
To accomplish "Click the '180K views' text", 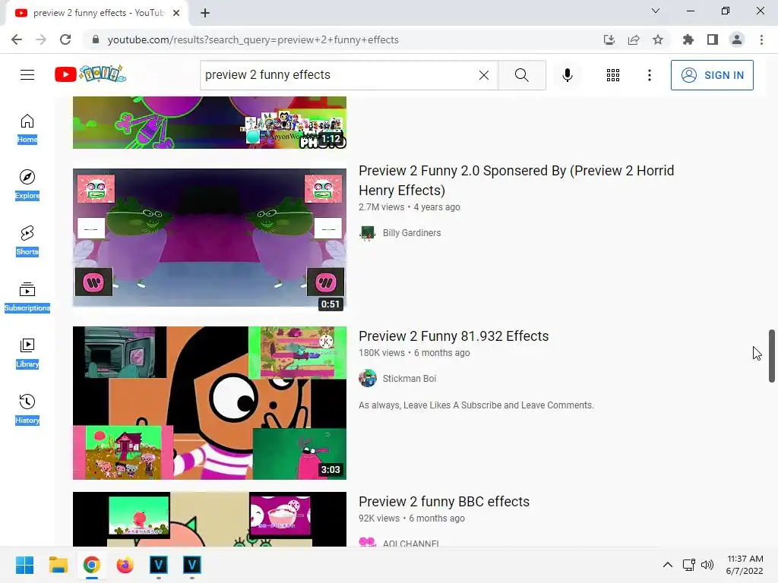I will click(x=381, y=353).
